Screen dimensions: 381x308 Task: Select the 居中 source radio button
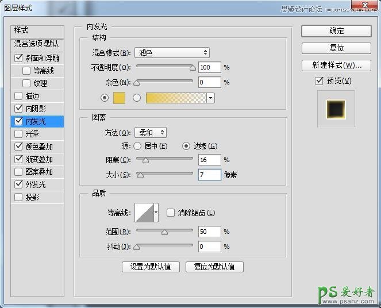(x=137, y=146)
